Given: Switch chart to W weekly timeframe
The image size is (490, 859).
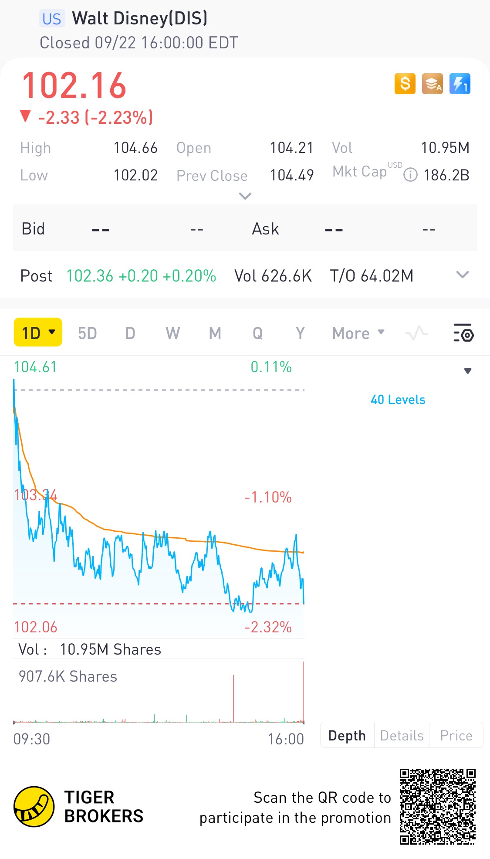Looking at the screenshot, I should pos(172,333).
